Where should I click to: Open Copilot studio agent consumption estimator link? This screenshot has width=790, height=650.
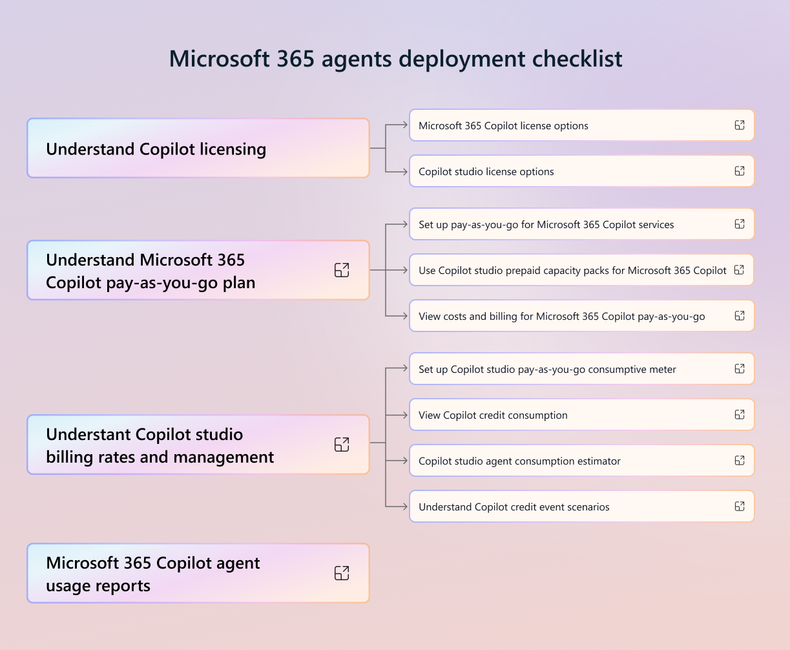(x=582, y=461)
